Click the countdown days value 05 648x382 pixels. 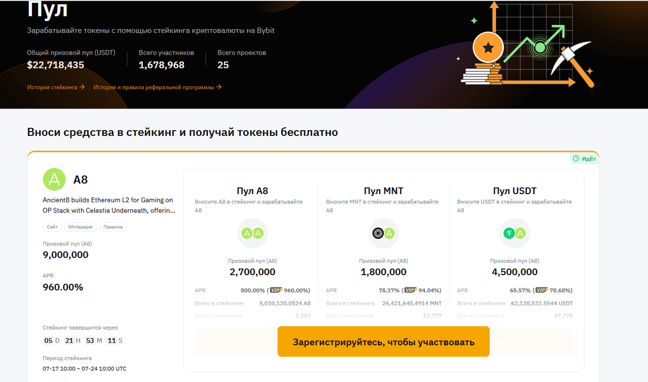tap(48, 340)
